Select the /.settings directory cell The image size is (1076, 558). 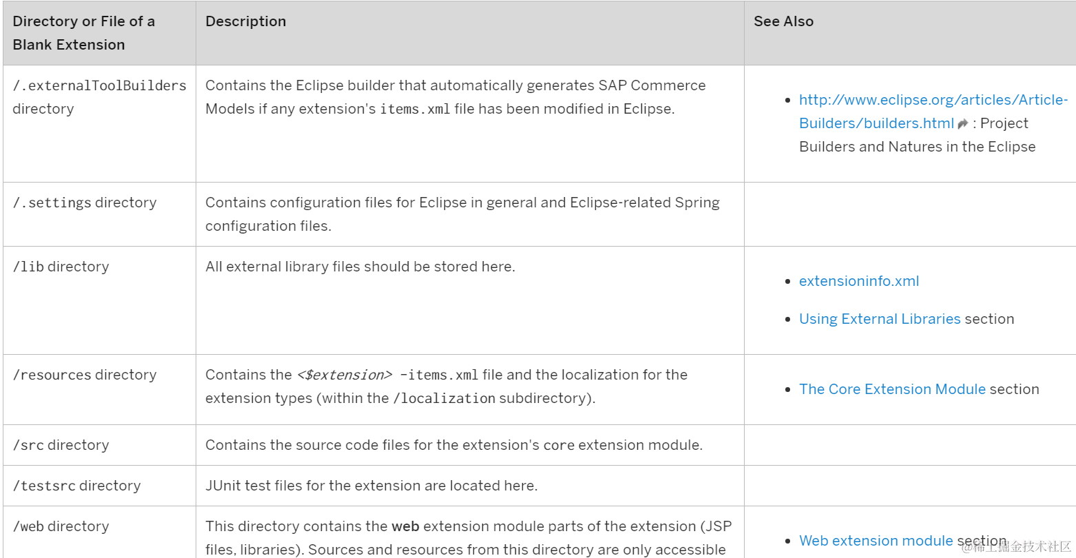pyautogui.click(x=99, y=214)
